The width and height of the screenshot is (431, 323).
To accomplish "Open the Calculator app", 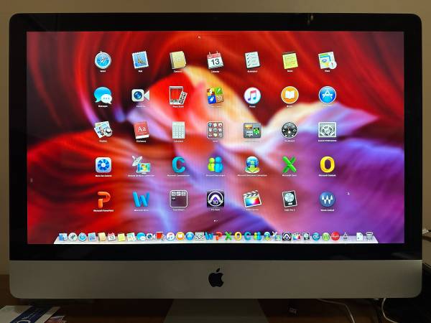I will coord(178,130).
